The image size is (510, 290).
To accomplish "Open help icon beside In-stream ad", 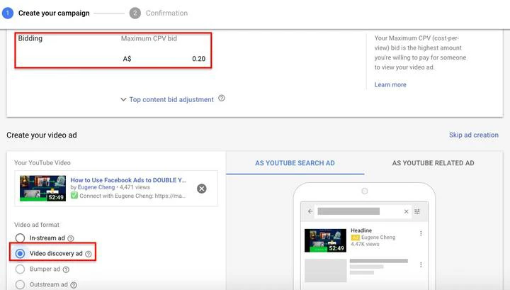I will [71, 238].
